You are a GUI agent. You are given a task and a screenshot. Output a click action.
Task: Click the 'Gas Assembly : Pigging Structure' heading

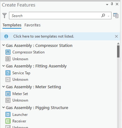coord(37,108)
